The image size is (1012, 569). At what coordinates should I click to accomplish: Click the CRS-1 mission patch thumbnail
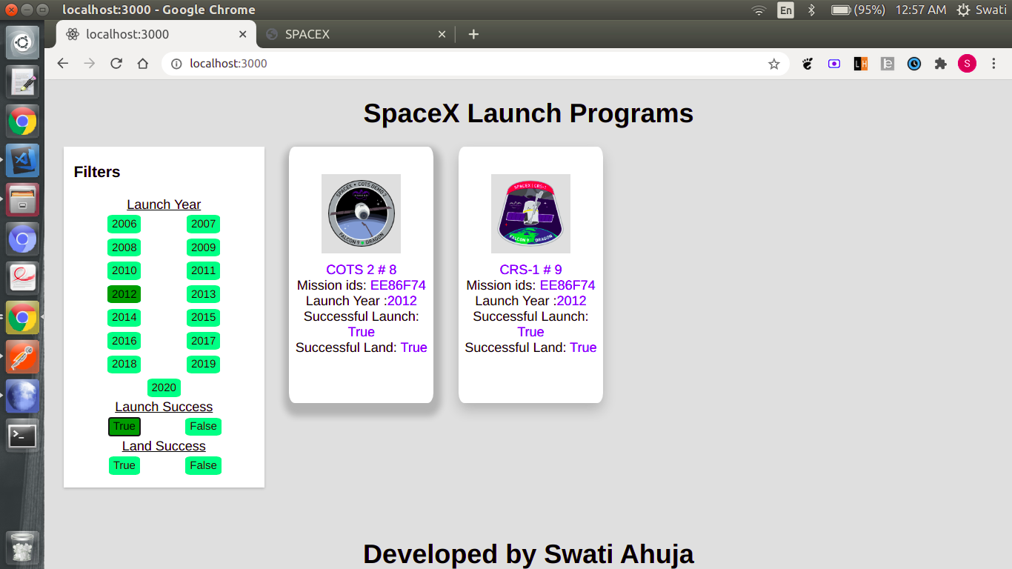coord(530,213)
